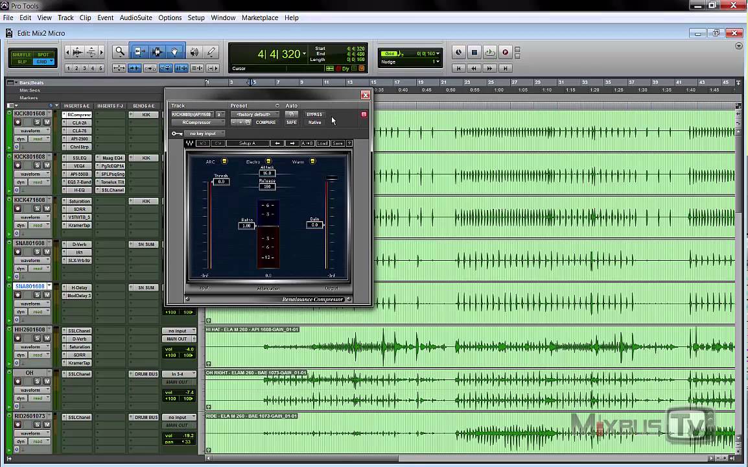The image size is (748, 467).
Task: Click the plugin red target button
Action: [x=364, y=114]
